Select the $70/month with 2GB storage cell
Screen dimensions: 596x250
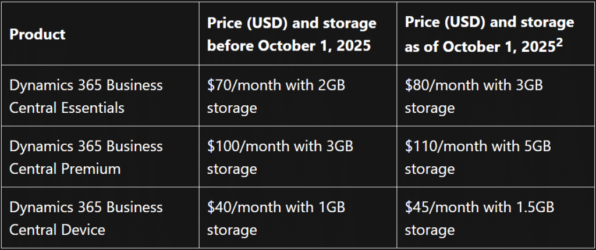[276, 97]
